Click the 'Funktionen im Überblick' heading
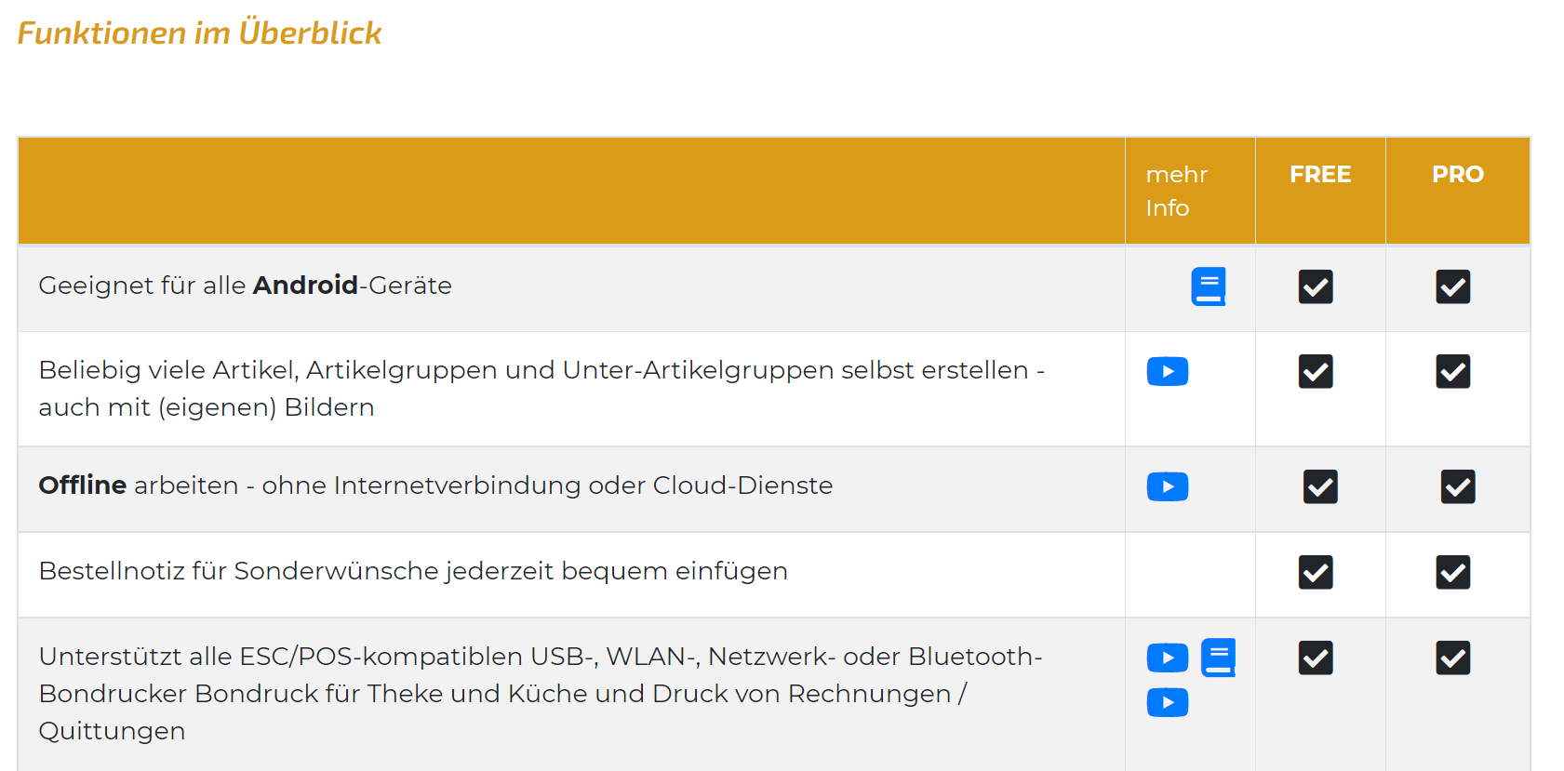1564x771 pixels. [x=199, y=33]
